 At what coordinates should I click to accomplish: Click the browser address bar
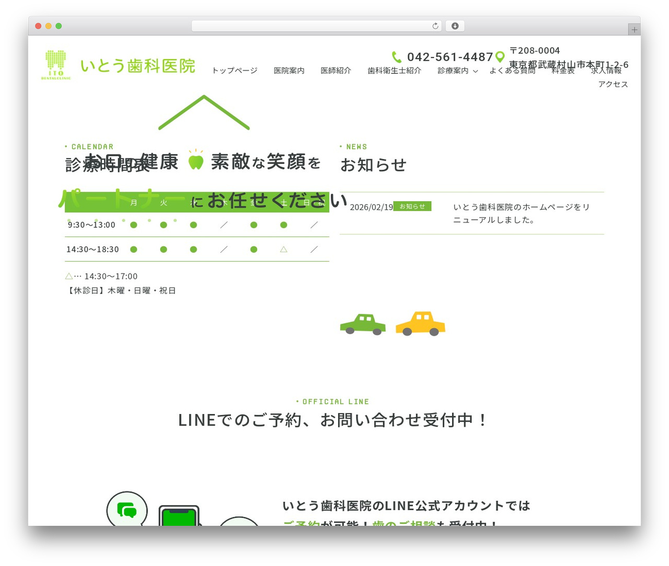(x=317, y=26)
